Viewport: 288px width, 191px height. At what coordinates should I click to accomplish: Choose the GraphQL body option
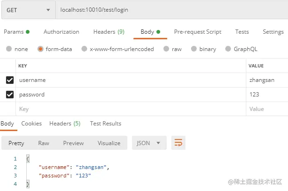228,49
